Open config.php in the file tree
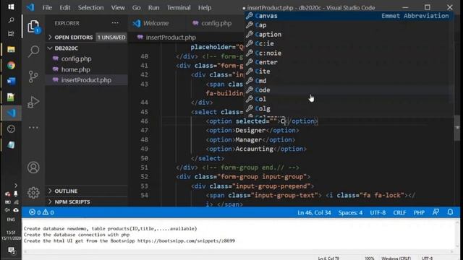Screen dimensions: 463x260 coord(76,58)
